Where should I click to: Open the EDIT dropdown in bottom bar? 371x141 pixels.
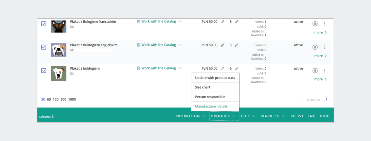pos(248,116)
